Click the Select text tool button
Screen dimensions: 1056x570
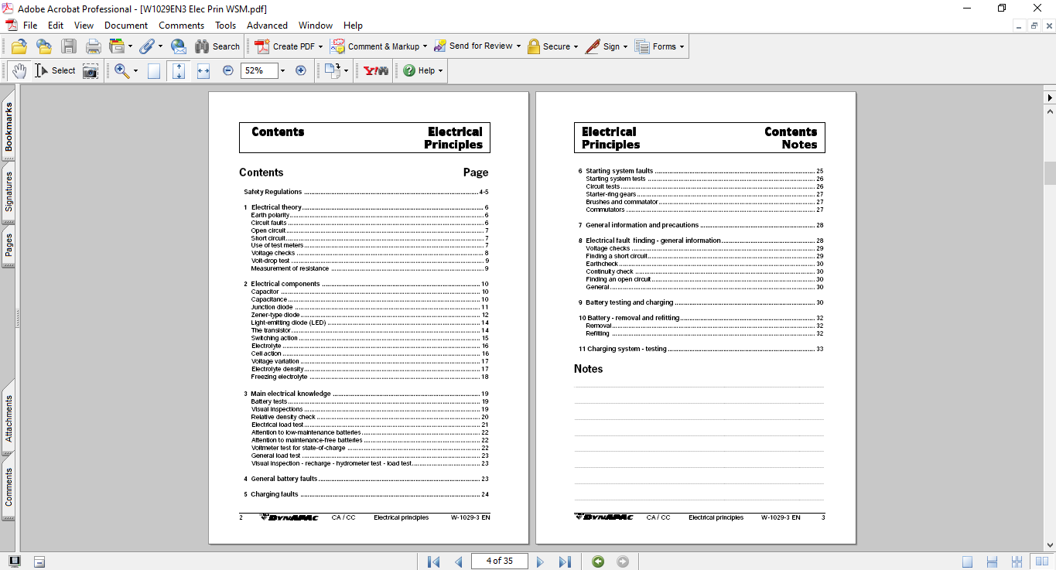pyautogui.click(x=55, y=70)
